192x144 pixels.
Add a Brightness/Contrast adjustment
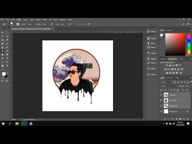tap(167, 65)
